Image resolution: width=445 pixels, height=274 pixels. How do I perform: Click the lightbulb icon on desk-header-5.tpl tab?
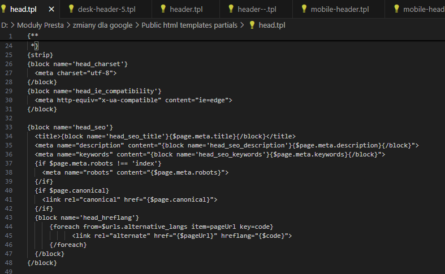tap(71, 9)
